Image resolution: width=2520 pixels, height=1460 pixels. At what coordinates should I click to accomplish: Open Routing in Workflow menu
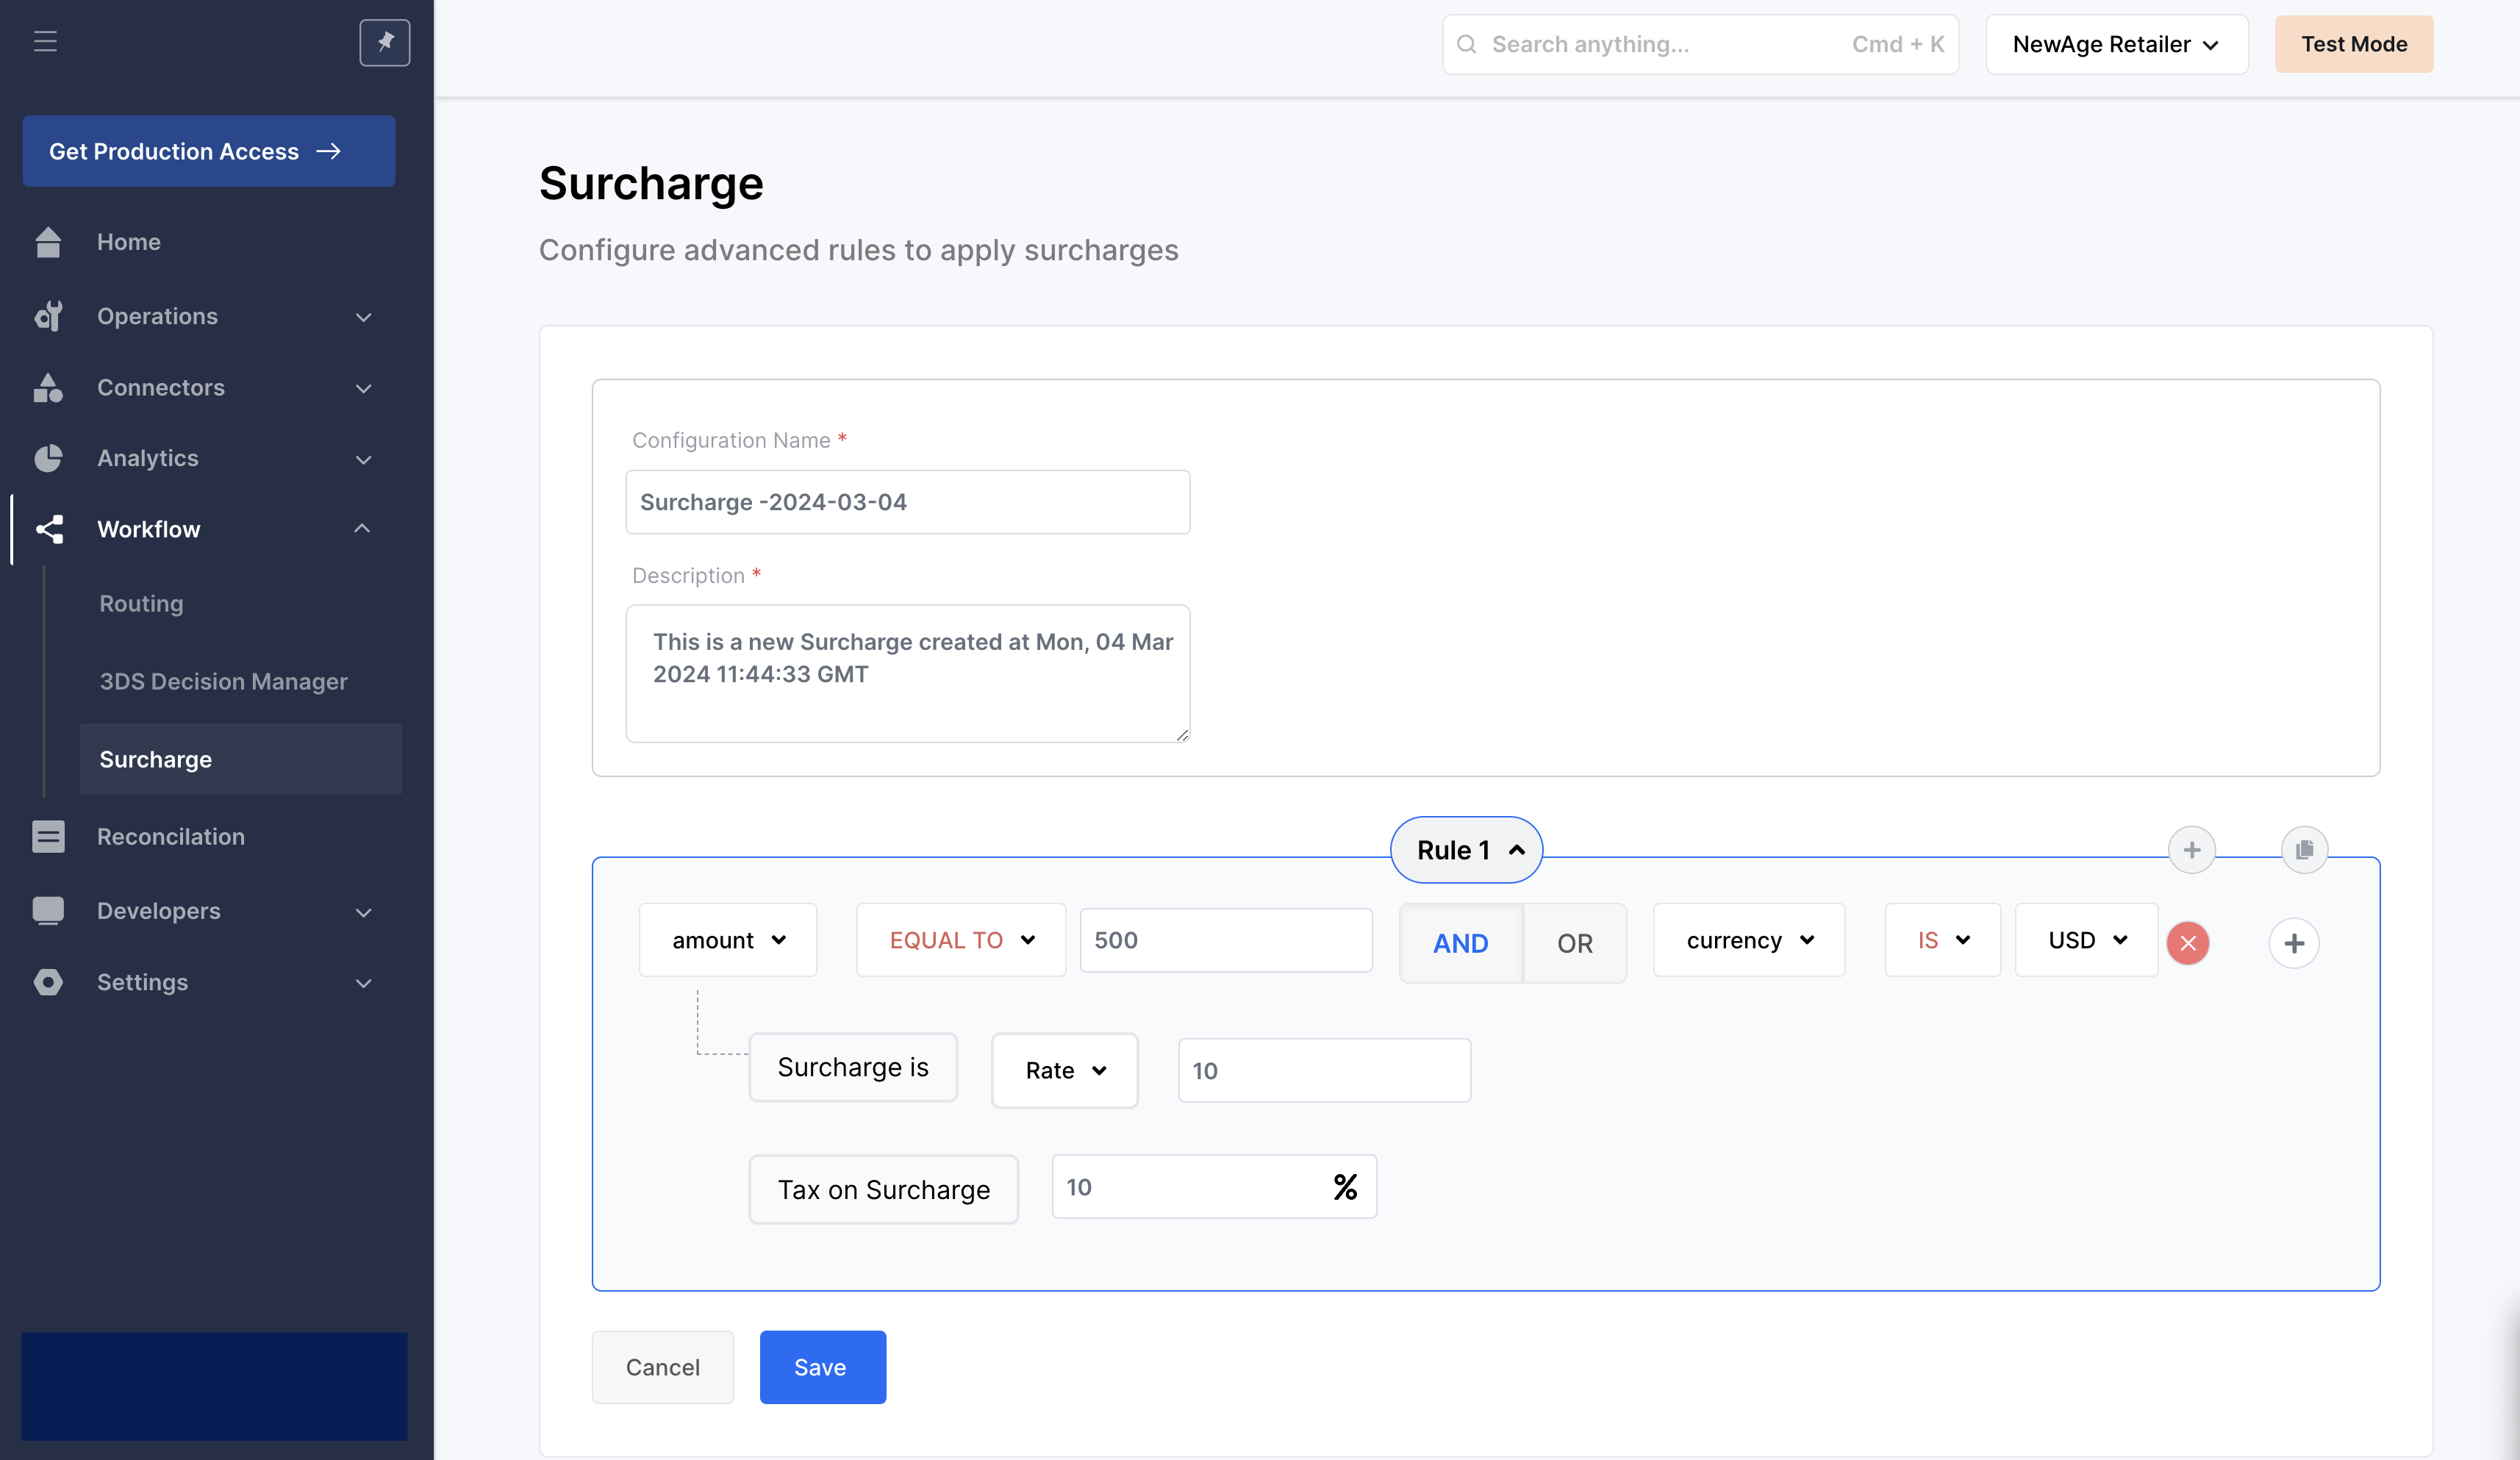tap(141, 603)
